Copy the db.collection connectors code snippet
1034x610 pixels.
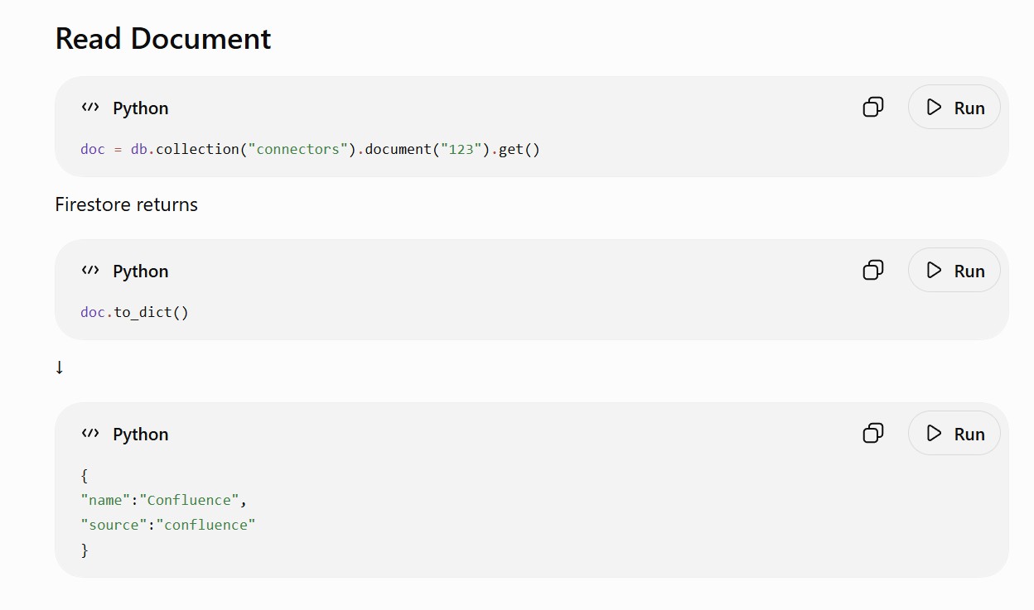click(873, 107)
